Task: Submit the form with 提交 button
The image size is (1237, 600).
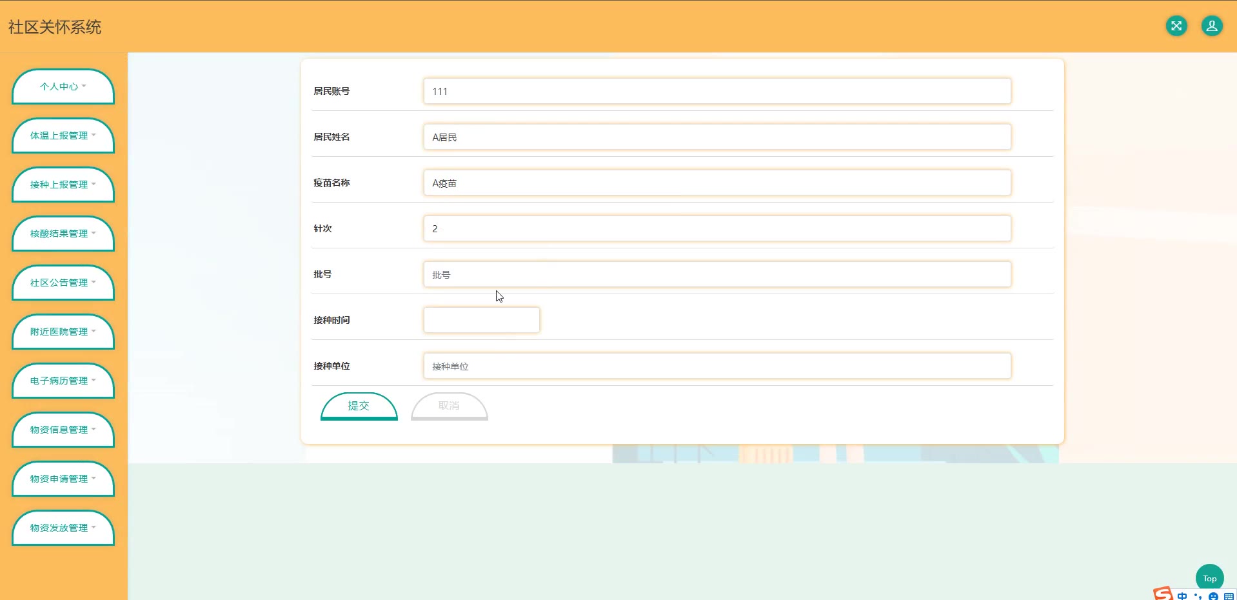Action: (359, 406)
